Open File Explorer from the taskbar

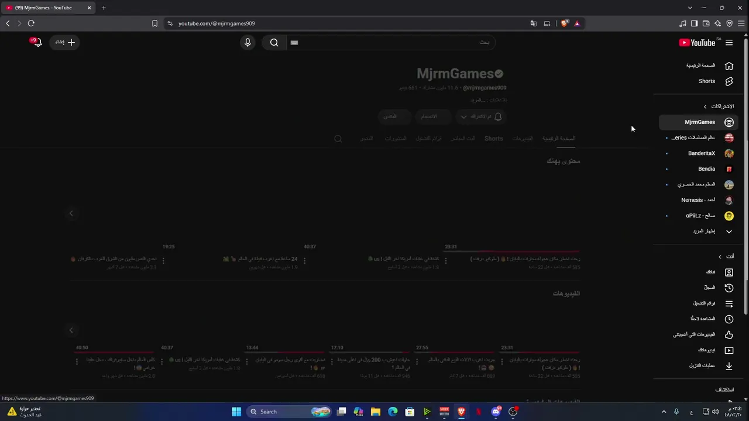point(376,412)
